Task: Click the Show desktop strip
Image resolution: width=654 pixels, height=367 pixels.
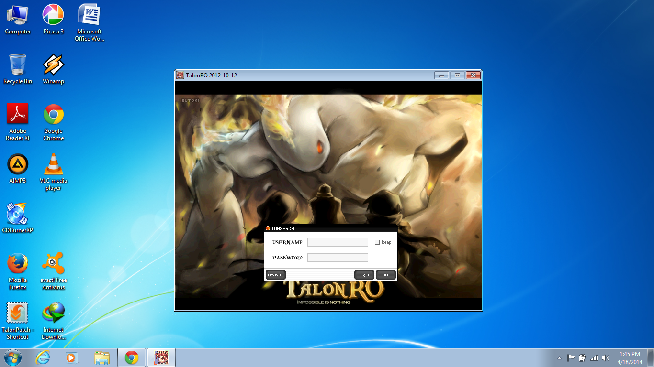Action: coord(651,357)
